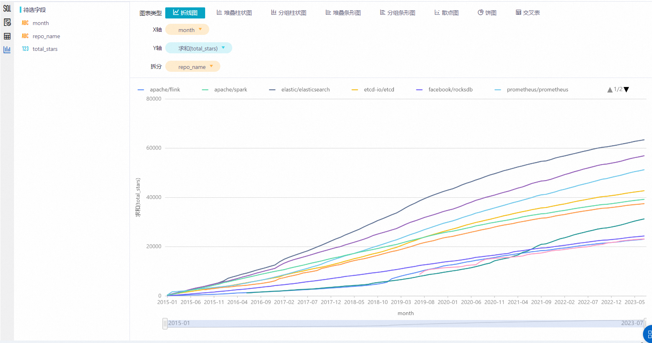
Task: Click the 求和(total_stars) y-axis title
Action: tap(138, 197)
